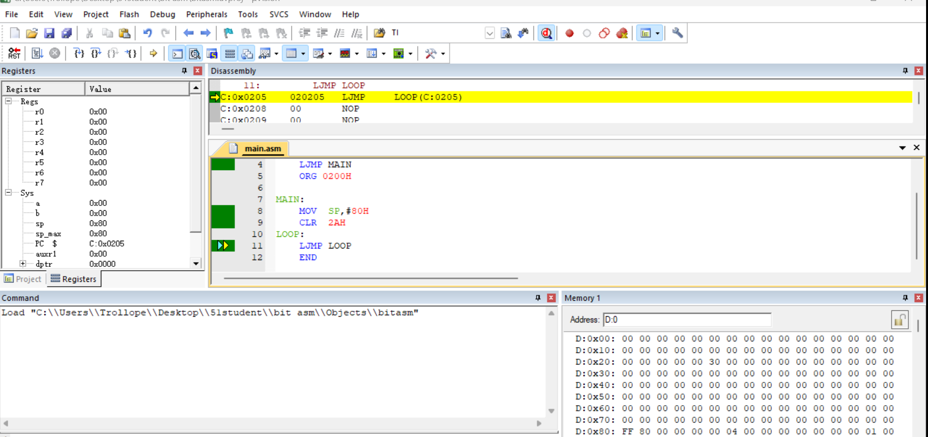Click the Register column header
Screen dimensions: 928x437
click(44, 89)
